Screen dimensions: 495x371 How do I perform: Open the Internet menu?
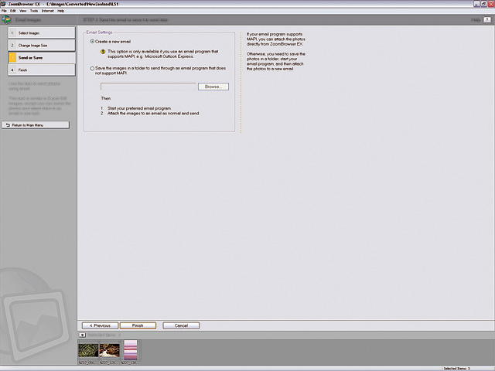pyautogui.click(x=47, y=11)
